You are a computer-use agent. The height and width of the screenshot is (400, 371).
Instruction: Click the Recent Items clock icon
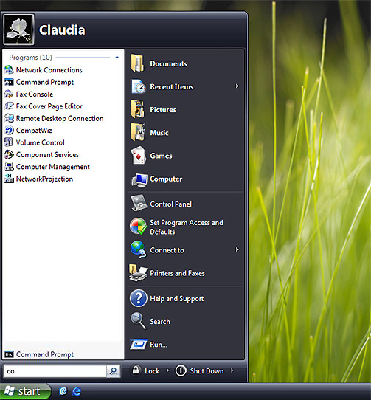[138, 86]
